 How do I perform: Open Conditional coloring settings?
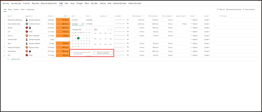(234, 9)
